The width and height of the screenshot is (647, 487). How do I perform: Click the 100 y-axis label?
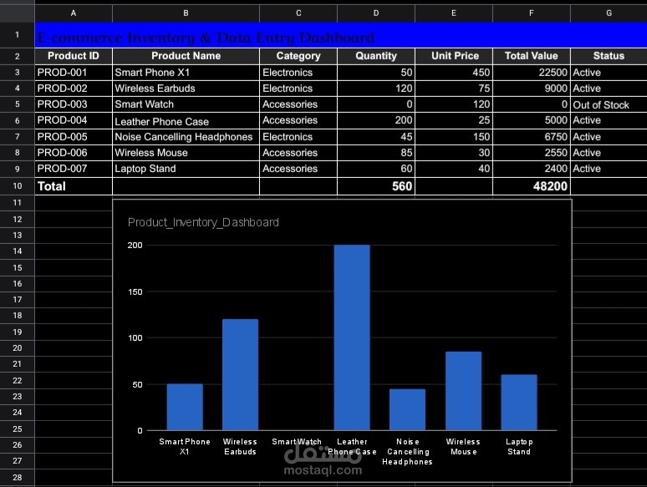pos(135,338)
